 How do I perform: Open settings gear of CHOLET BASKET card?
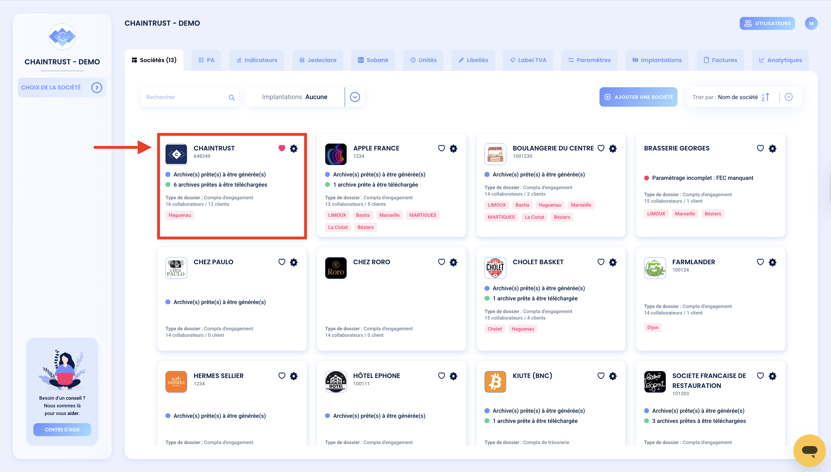point(613,262)
